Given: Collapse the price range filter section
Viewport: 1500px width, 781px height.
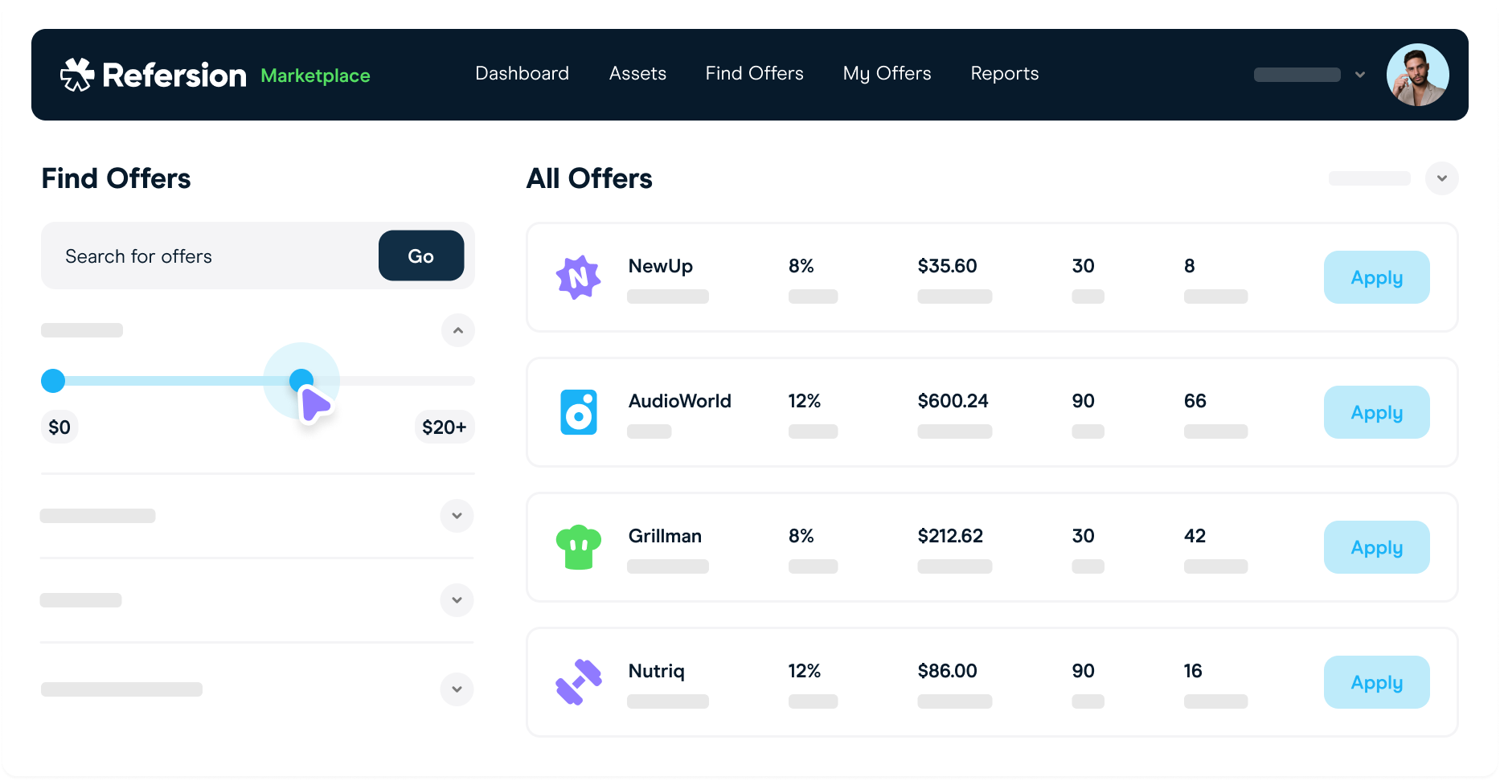Looking at the screenshot, I should tap(458, 330).
